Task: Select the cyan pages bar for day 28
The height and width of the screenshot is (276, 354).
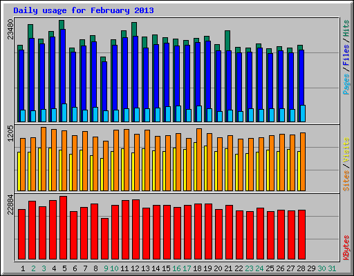Action: click(x=303, y=114)
